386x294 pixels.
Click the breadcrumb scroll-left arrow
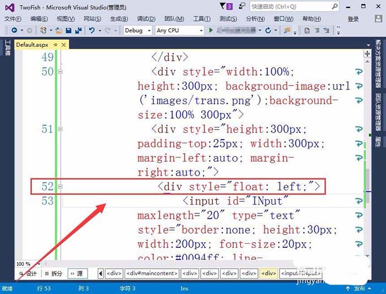pos(100,274)
